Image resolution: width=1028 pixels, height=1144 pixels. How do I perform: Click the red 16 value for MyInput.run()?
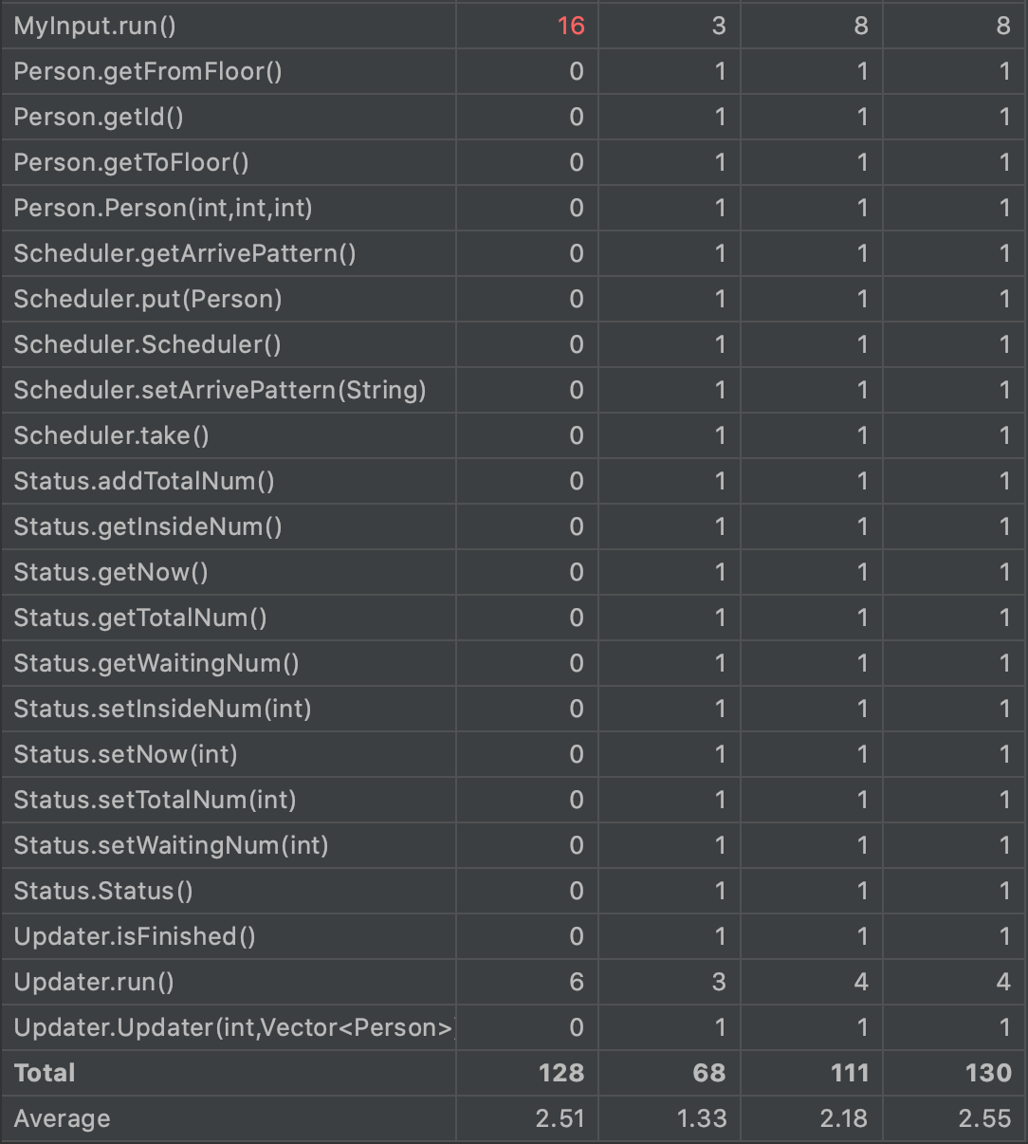pyautogui.click(x=571, y=26)
